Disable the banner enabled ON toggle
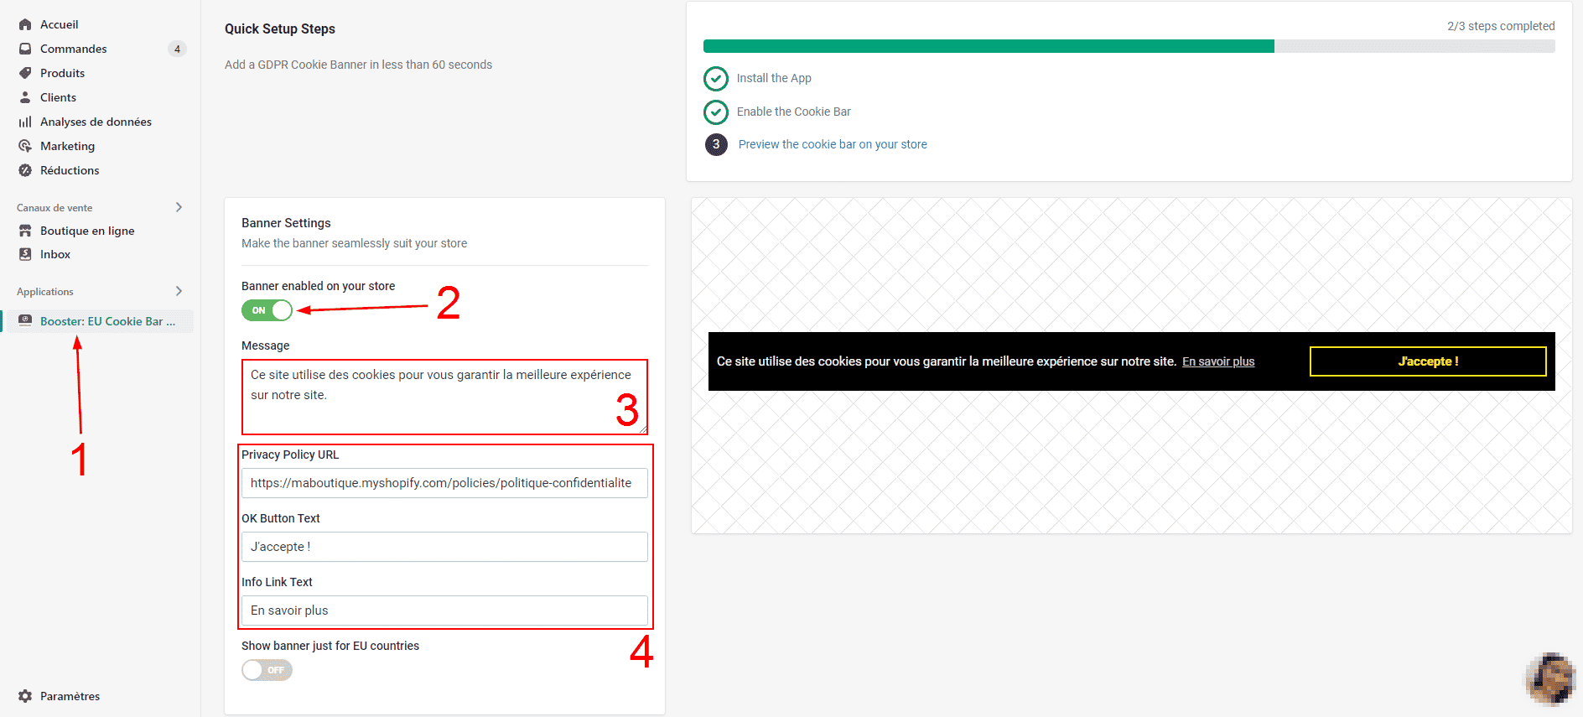The width and height of the screenshot is (1583, 717). pos(267,310)
